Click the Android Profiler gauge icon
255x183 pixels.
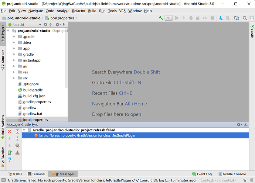tap(205, 18)
